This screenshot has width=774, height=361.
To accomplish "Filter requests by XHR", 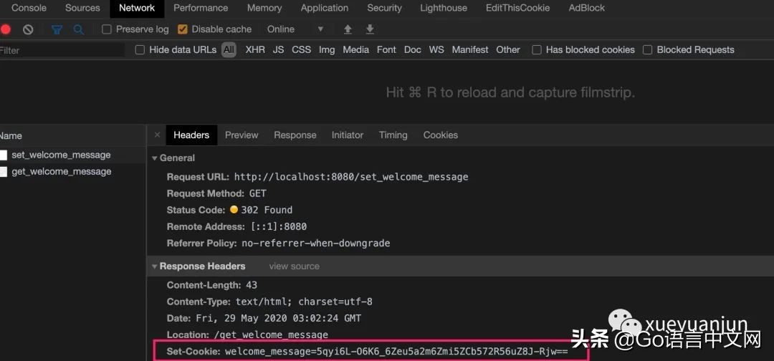I will pyautogui.click(x=255, y=50).
